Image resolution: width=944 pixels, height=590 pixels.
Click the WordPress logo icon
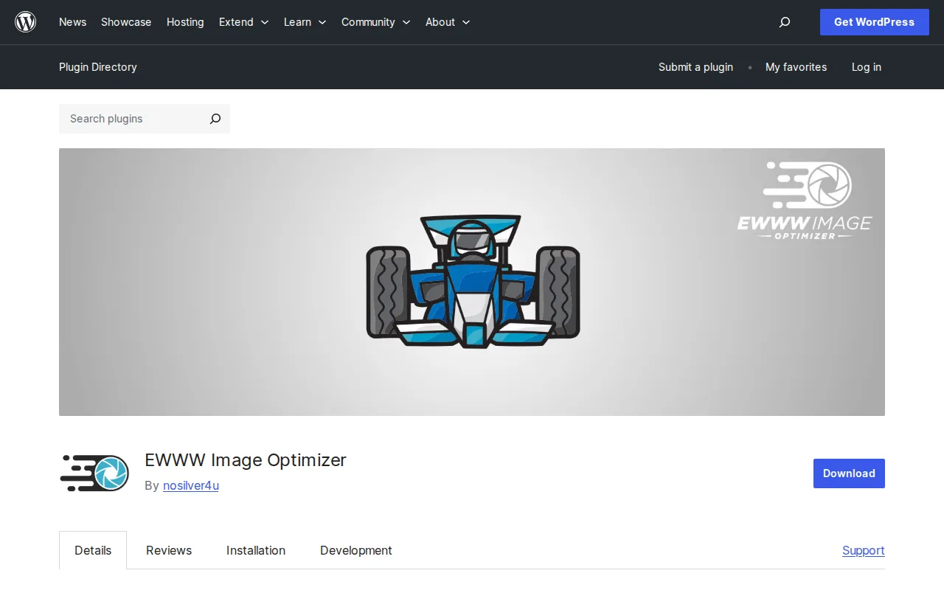point(25,21)
